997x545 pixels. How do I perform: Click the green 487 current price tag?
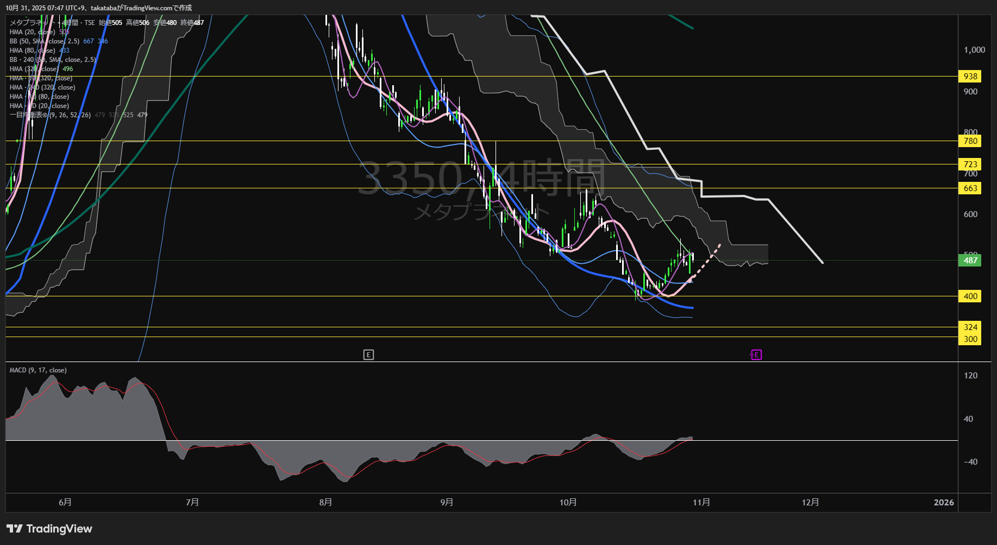coord(970,261)
